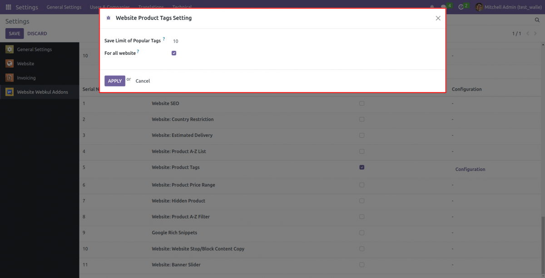The width and height of the screenshot is (545, 278).
Task: Click the Invoicing sidebar icon
Action: point(10,78)
